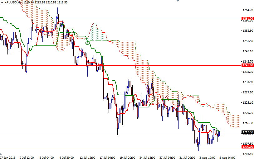Click the 17 Jul 04:00 time label

tap(107, 158)
